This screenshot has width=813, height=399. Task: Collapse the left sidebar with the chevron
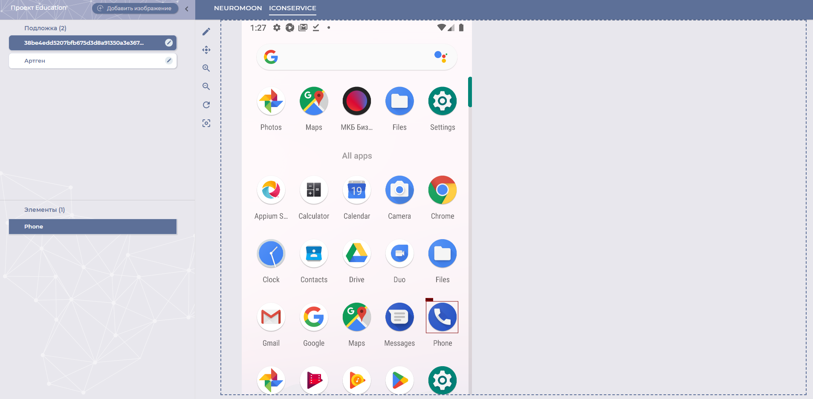187,9
